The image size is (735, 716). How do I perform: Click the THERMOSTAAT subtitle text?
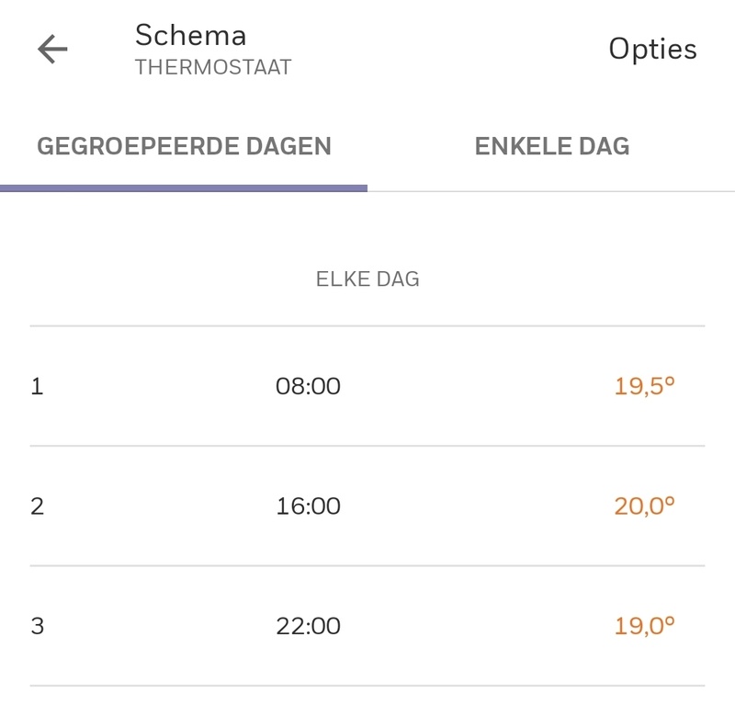213,68
